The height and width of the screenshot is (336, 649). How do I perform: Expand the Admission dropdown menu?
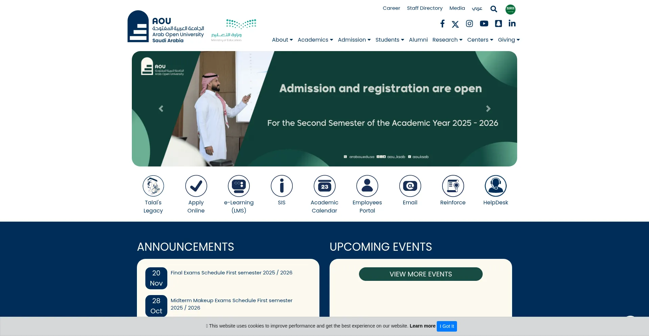click(354, 40)
